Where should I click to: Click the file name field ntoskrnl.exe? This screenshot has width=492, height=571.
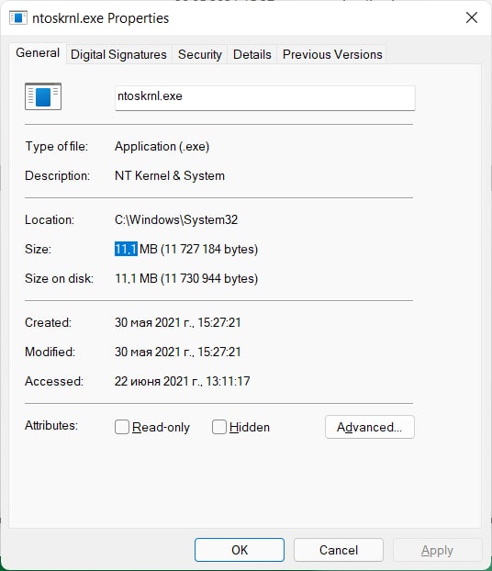(265, 97)
